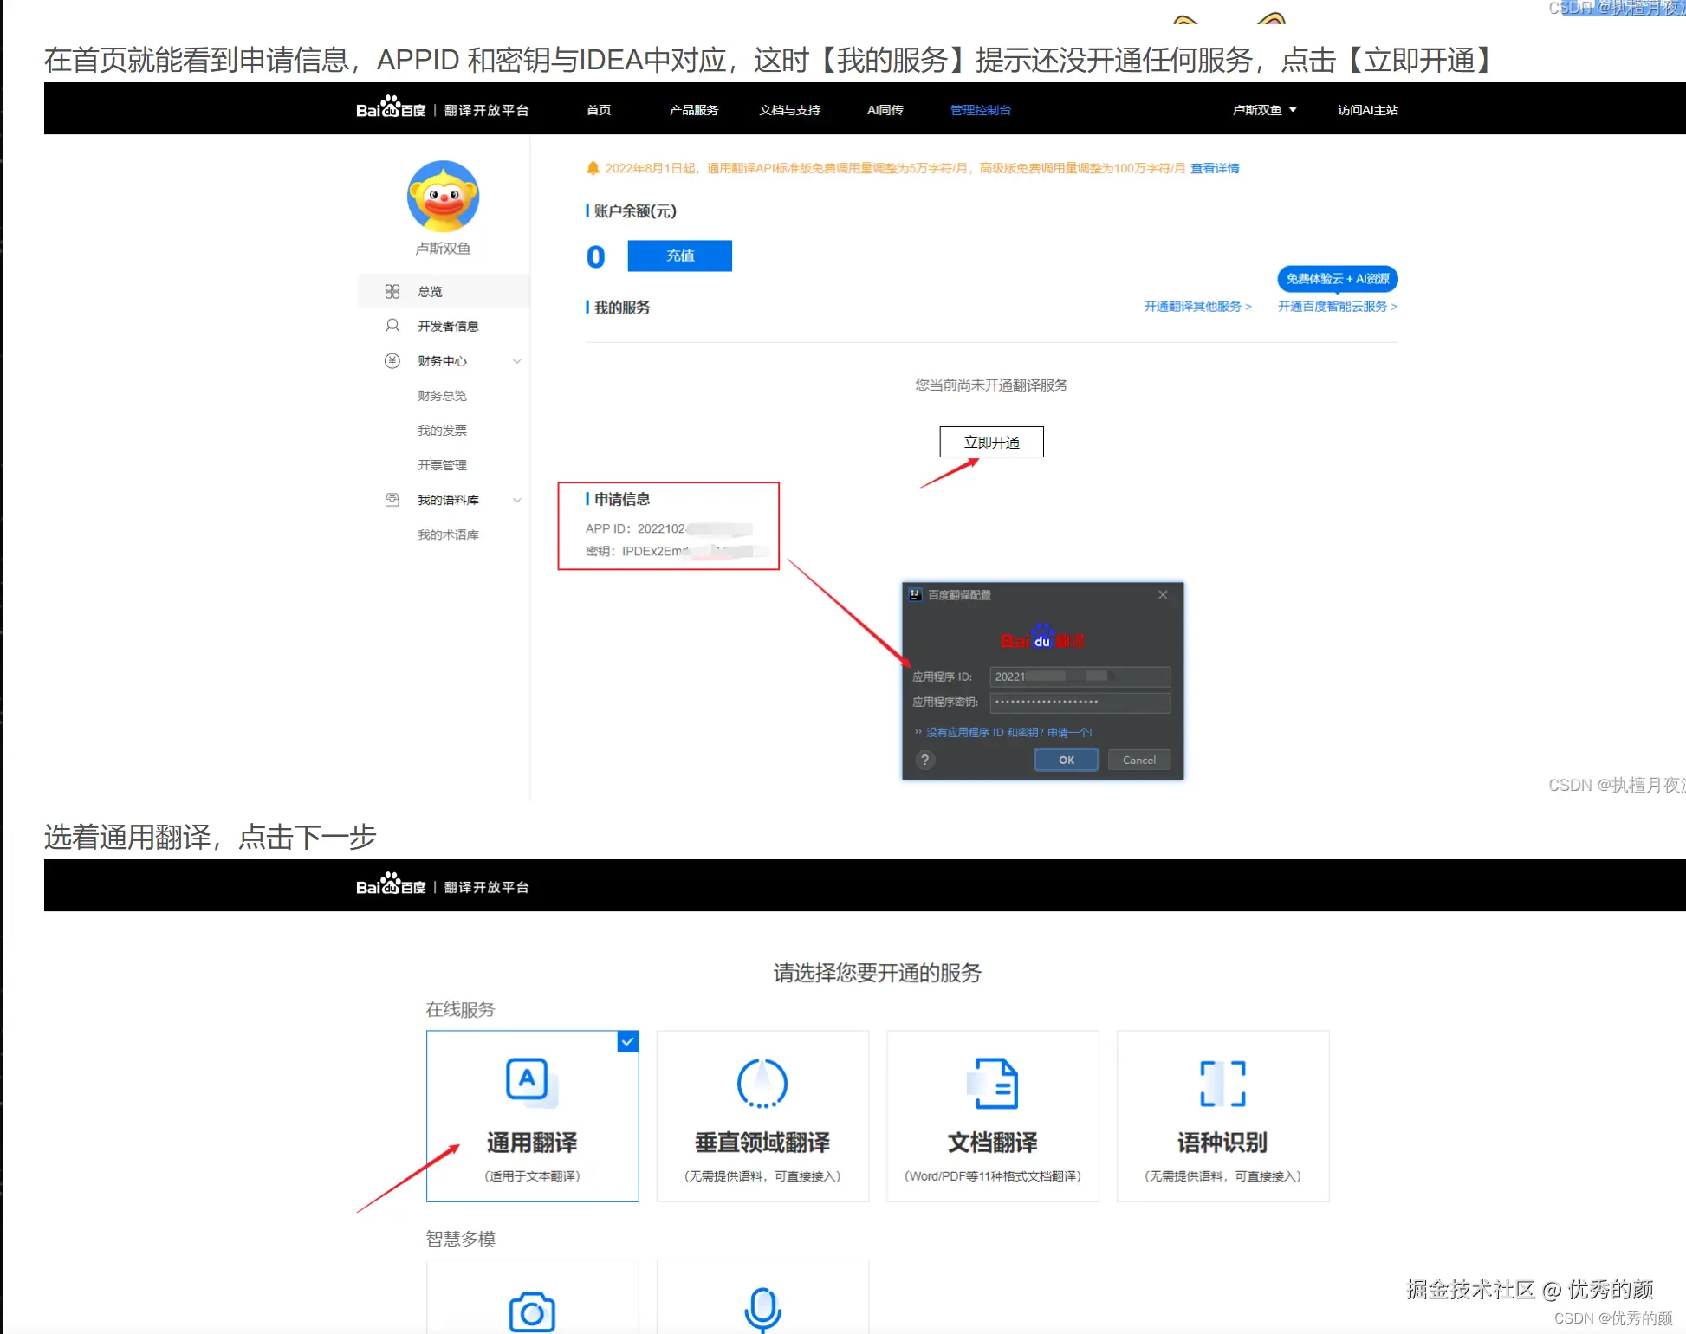Screen dimensions: 1686x1334
Task: Collapse the 我的语料库 chevron
Action: pyautogui.click(x=517, y=500)
